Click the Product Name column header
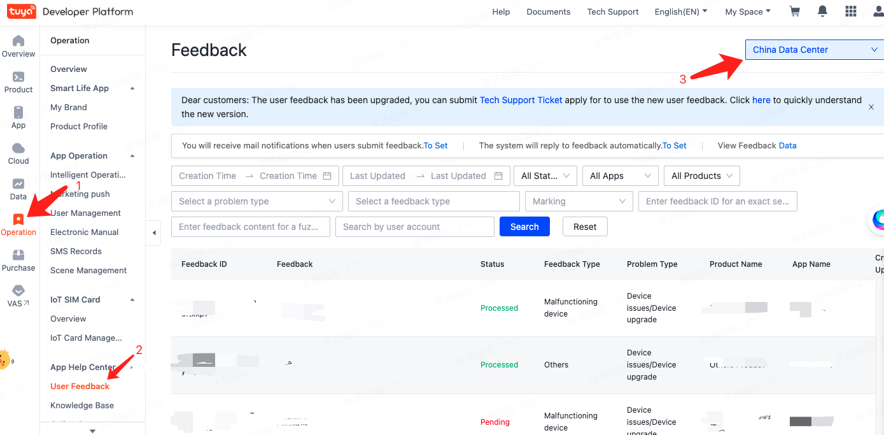 pyautogui.click(x=736, y=264)
